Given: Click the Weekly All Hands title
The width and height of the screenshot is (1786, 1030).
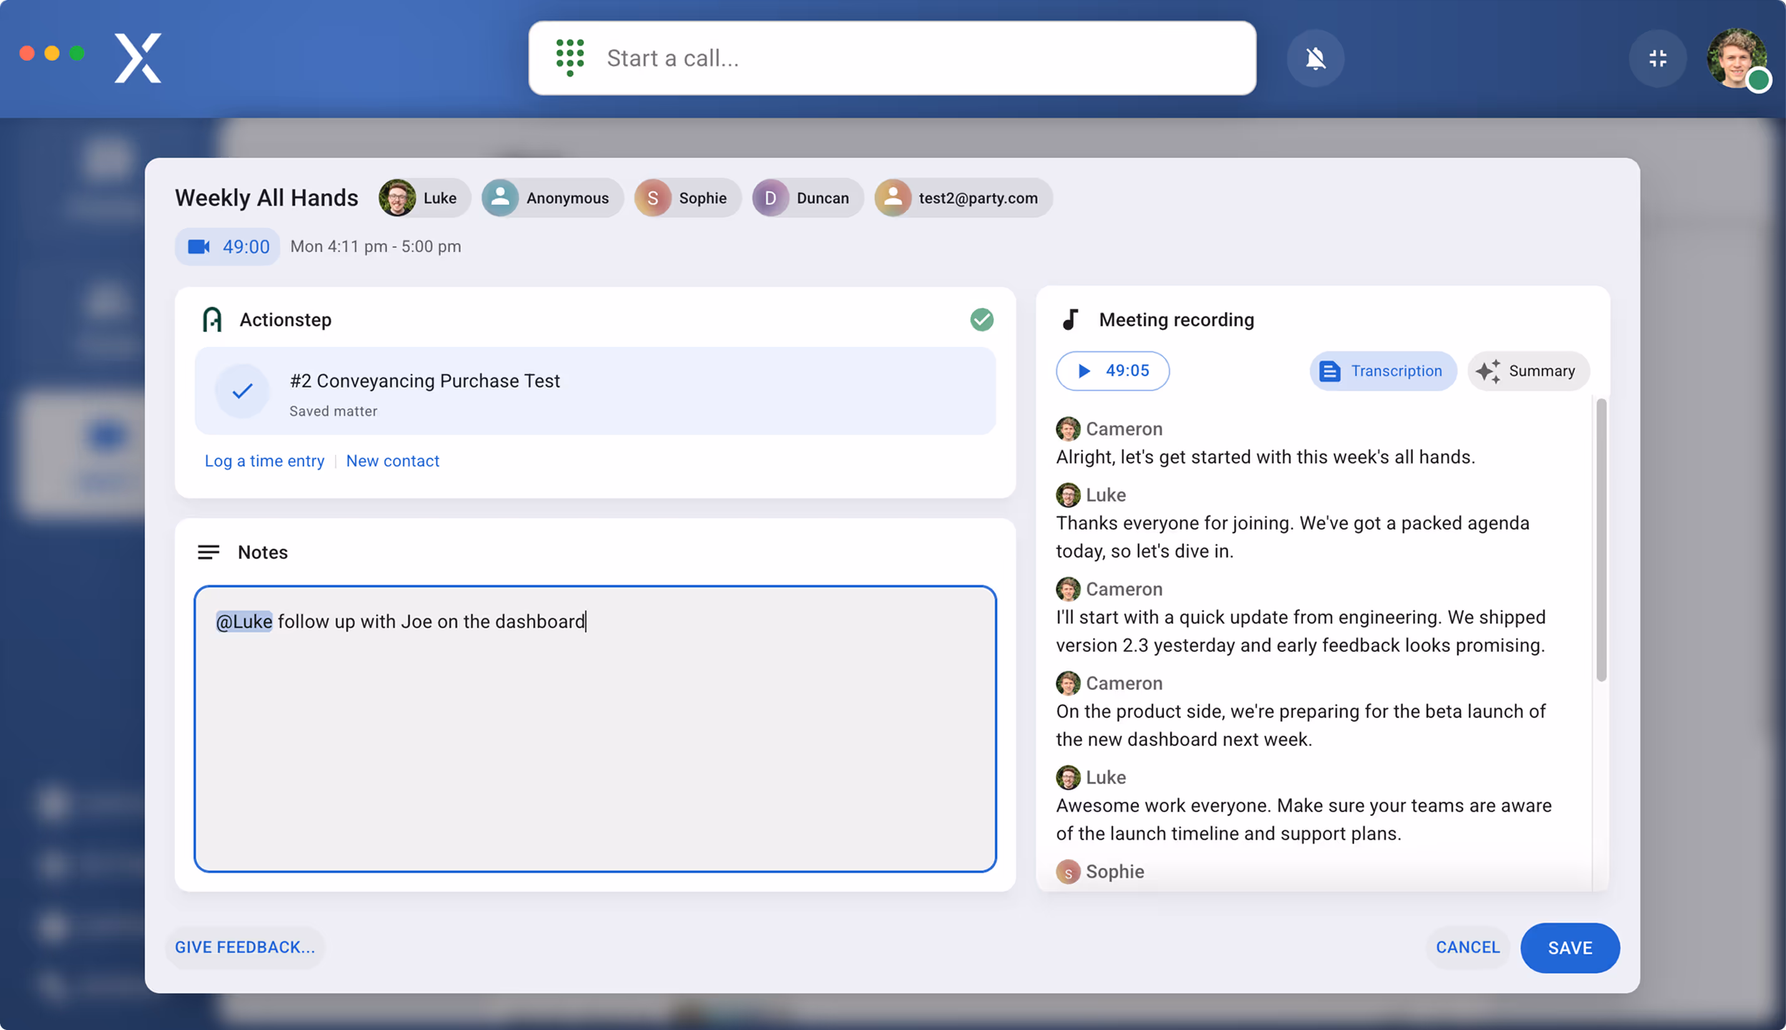Looking at the screenshot, I should [266, 197].
